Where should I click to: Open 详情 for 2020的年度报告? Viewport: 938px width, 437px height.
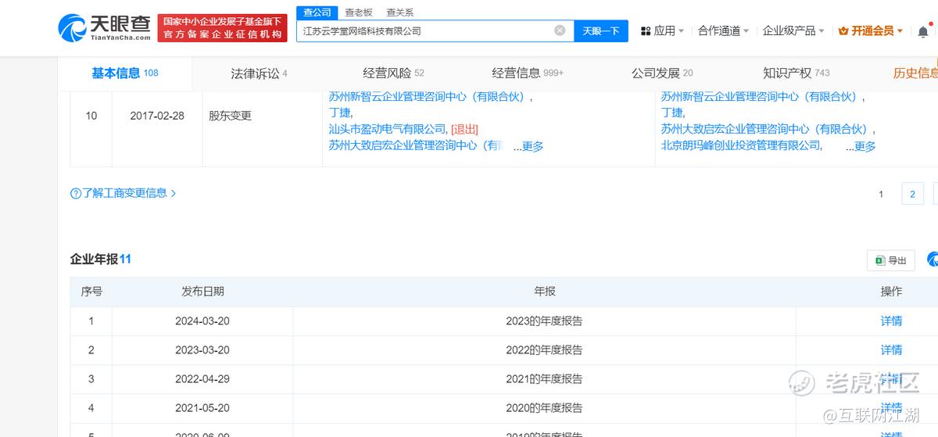coord(891,407)
